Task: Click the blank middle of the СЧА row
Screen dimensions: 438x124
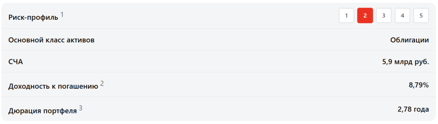Action: click(202, 62)
